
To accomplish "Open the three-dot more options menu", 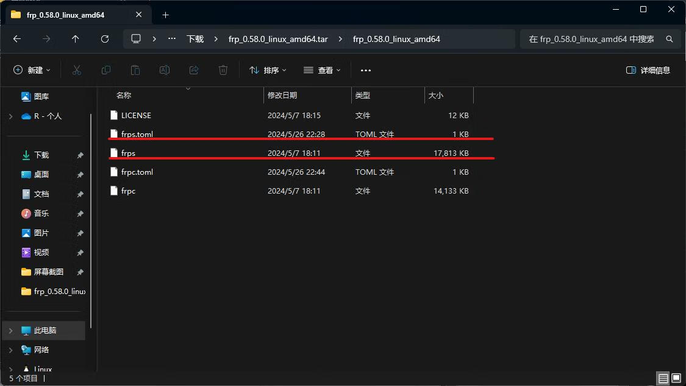I will tap(366, 70).
